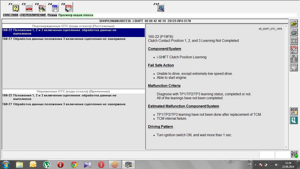Click the Fail Safe Action heading
This screenshot has height=169, width=300.
pyautogui.click(x=161, y=65)
